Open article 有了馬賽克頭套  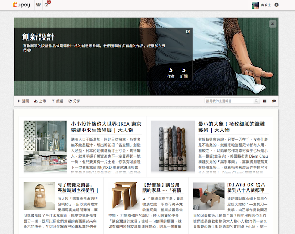point(78,188)
